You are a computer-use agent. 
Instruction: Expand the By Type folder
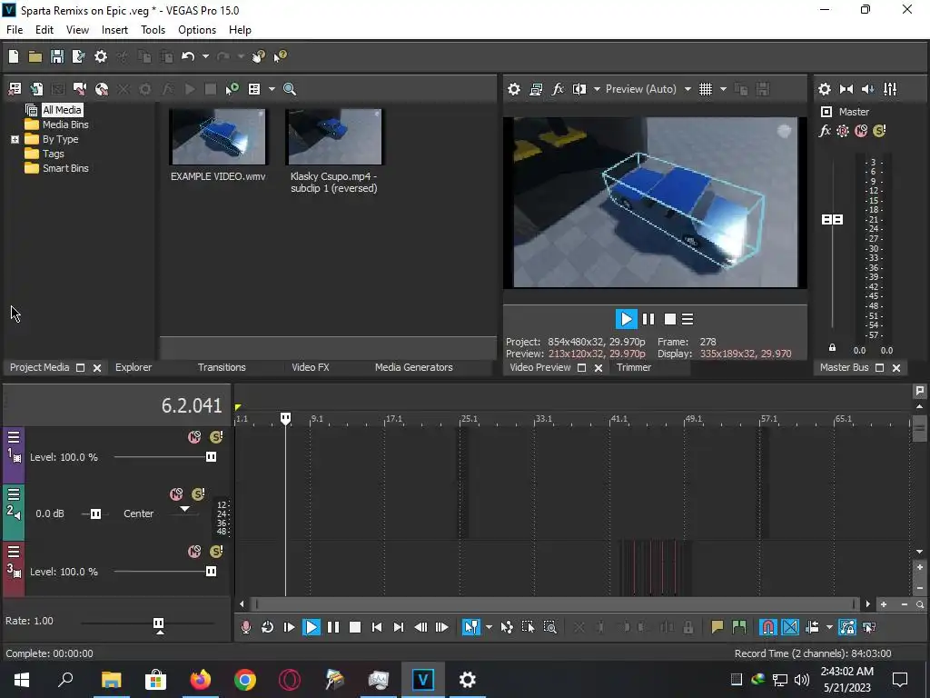15,139
